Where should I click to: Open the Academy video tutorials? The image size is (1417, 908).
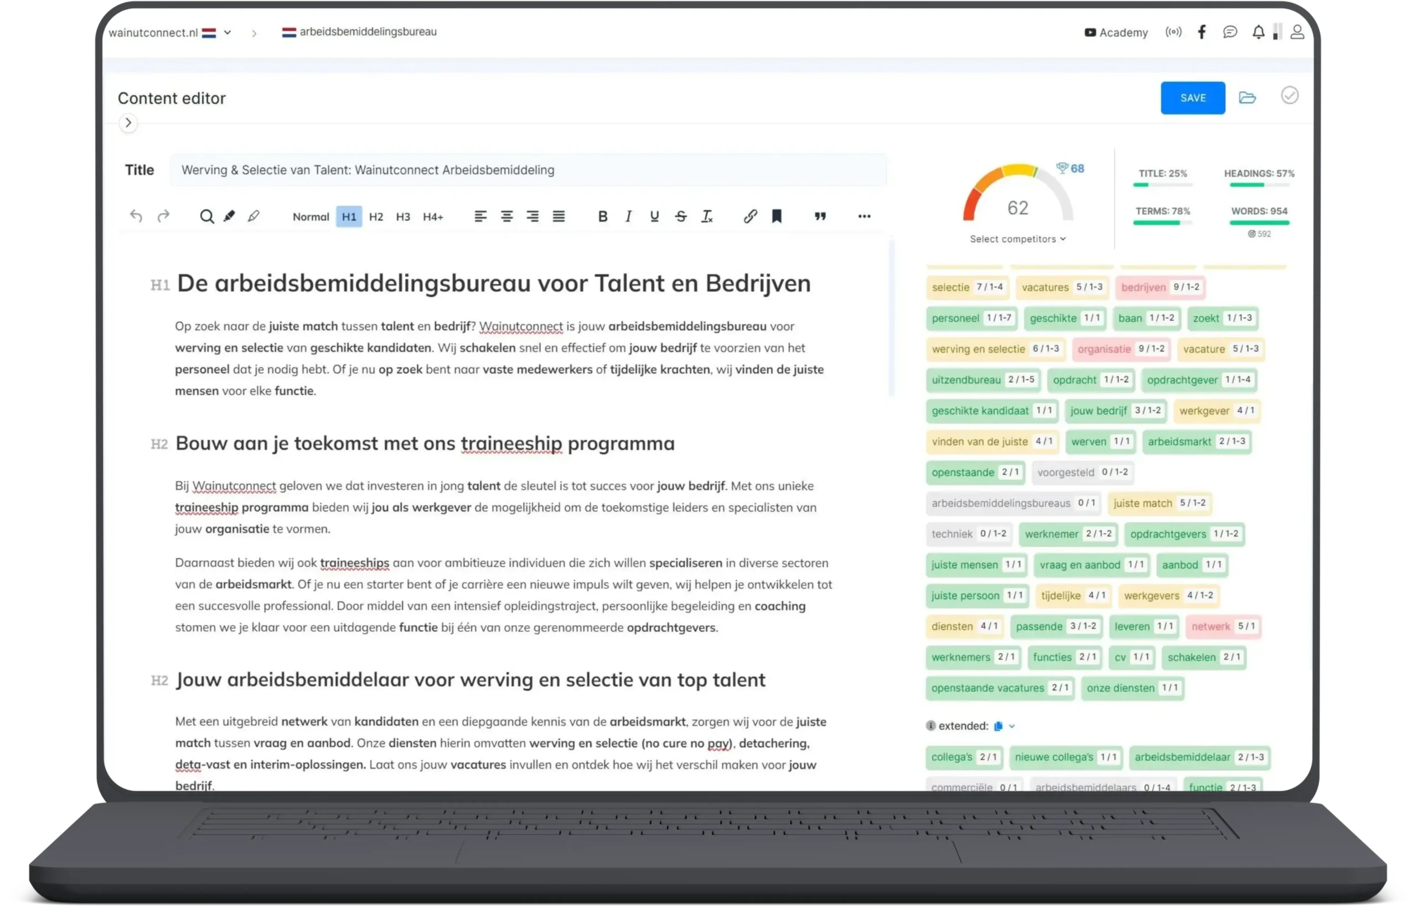1115,32
